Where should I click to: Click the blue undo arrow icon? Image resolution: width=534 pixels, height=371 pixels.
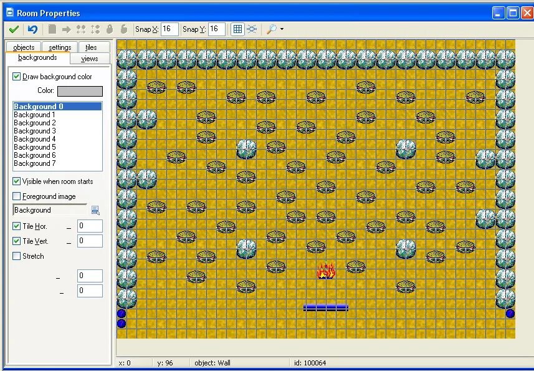pyautogui.click(x=32, y=29)
